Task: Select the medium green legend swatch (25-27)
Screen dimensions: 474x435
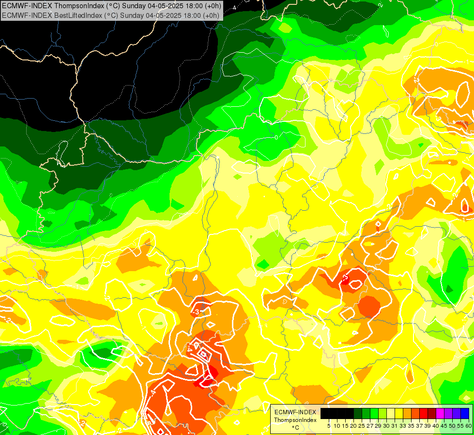Action: coord(366,413)
